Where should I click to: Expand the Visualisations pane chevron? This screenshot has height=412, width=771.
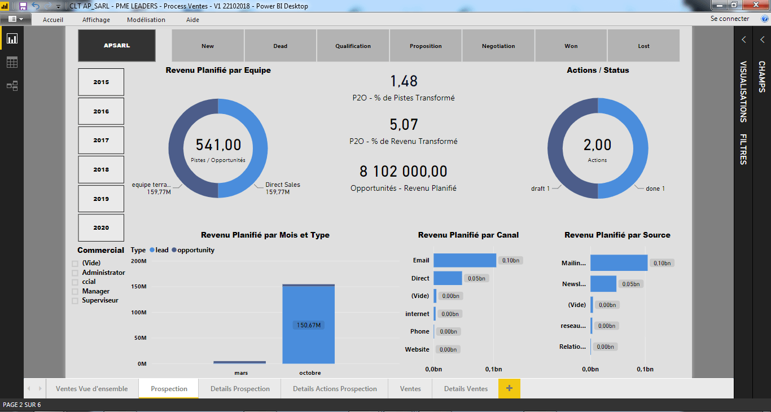pyautogui.click(x=744, y=40)
